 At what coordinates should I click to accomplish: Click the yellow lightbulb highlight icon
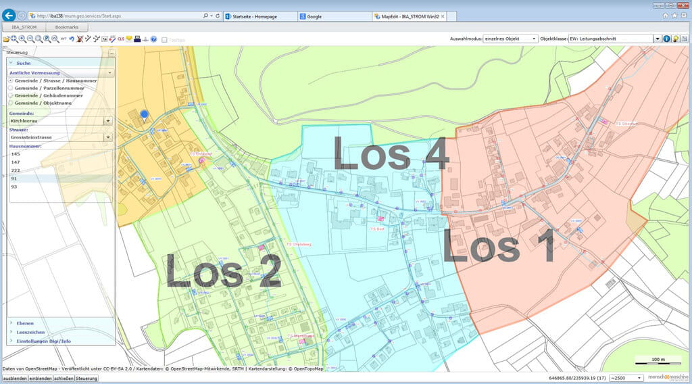click(x=675, y=39)
